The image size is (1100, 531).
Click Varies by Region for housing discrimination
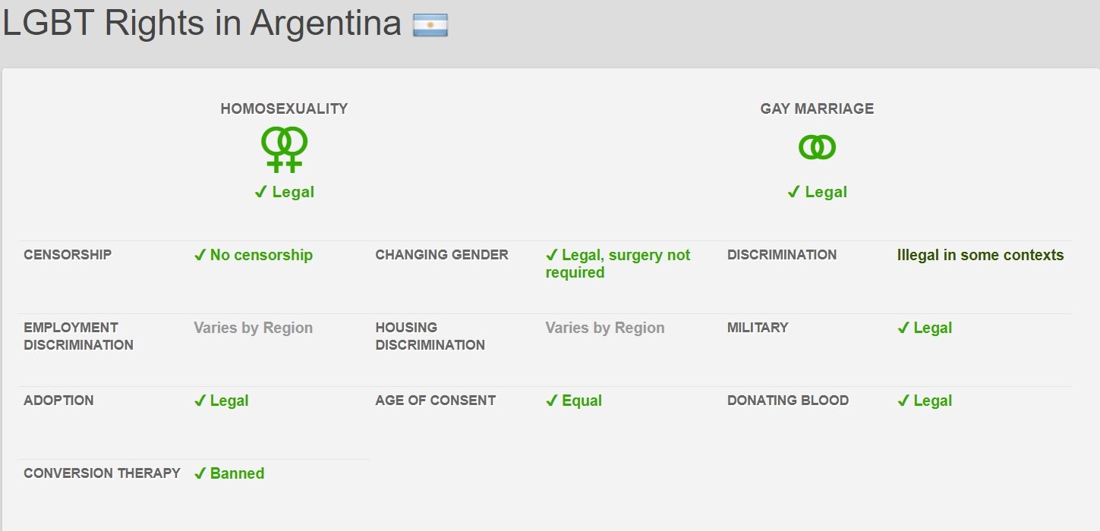tap(605, 328)
